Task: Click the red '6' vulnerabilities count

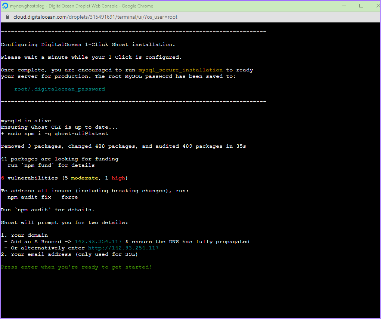Action: pos(3,178)
